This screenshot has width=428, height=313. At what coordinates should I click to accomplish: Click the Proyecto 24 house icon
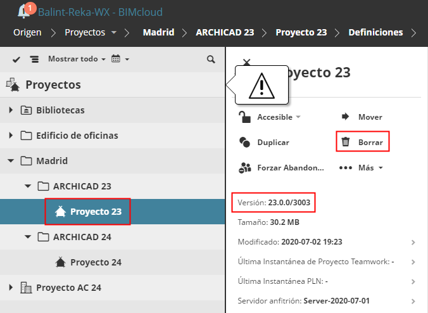pos(60,262)
